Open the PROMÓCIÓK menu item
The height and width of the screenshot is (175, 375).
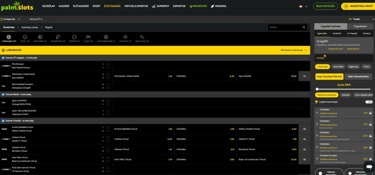coord(198,6)
